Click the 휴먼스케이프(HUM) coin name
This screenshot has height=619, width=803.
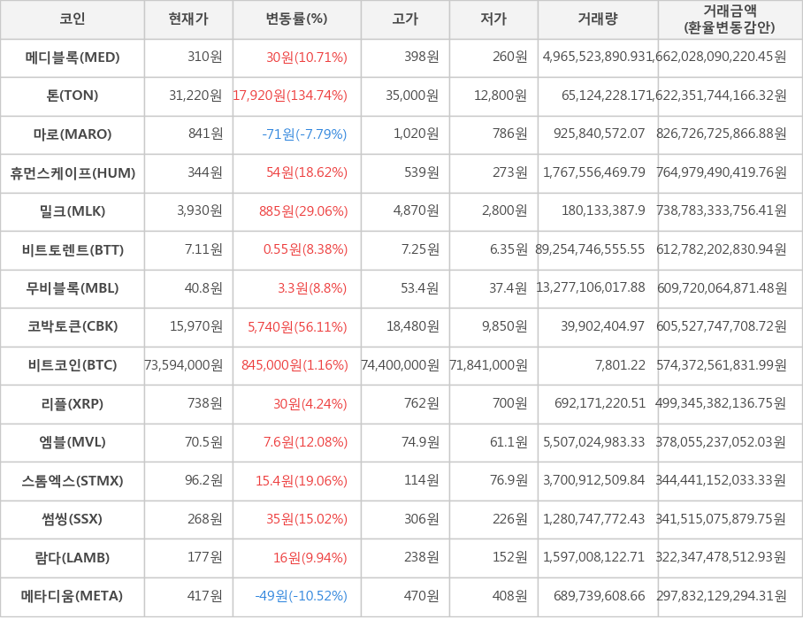click(73, 173)
